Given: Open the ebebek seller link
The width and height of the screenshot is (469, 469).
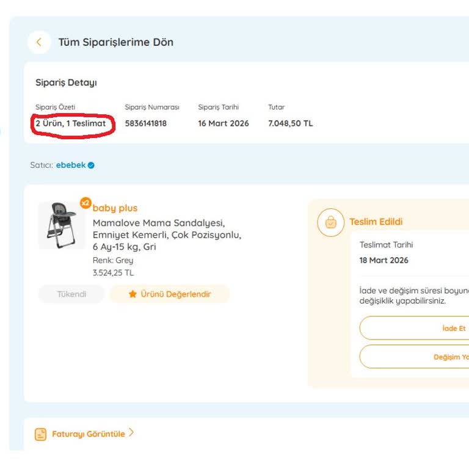Looking at the screenshot, I should [71, 165].
